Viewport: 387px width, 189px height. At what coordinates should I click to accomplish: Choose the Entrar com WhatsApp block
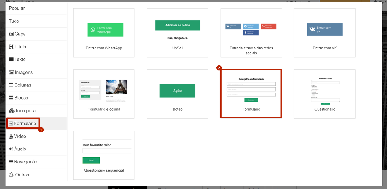click(x=104, y=33)
